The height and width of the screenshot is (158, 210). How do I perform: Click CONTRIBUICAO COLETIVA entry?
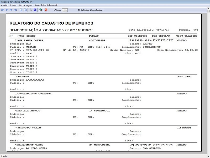click(34, 94)
